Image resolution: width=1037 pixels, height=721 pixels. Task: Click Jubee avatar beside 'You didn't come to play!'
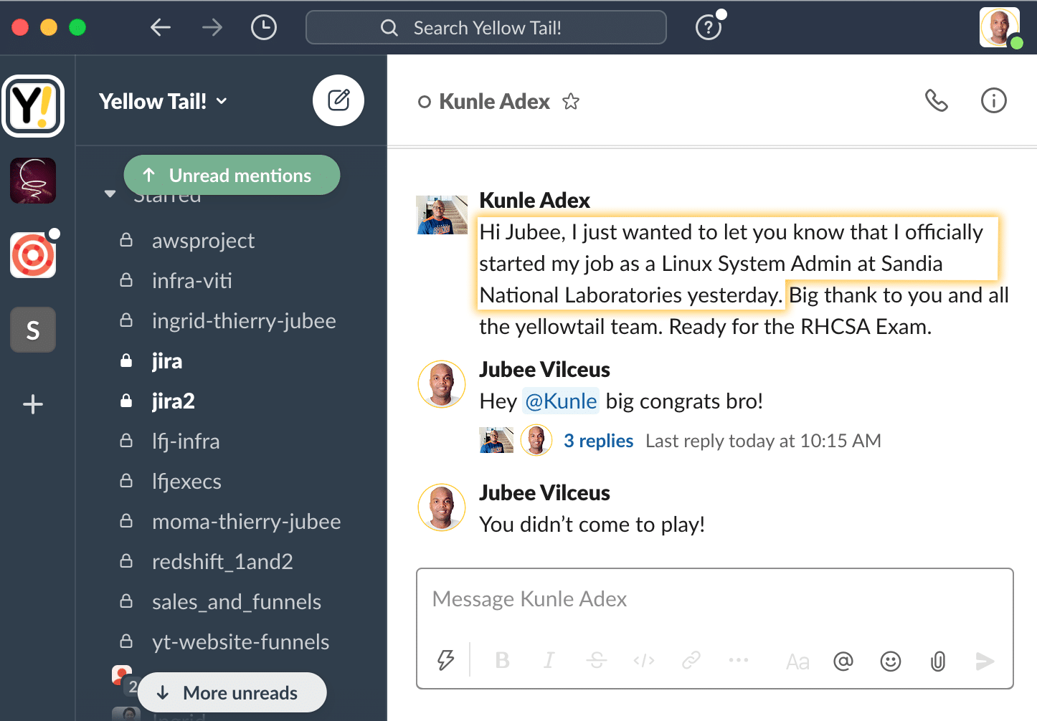click(442, 507)
